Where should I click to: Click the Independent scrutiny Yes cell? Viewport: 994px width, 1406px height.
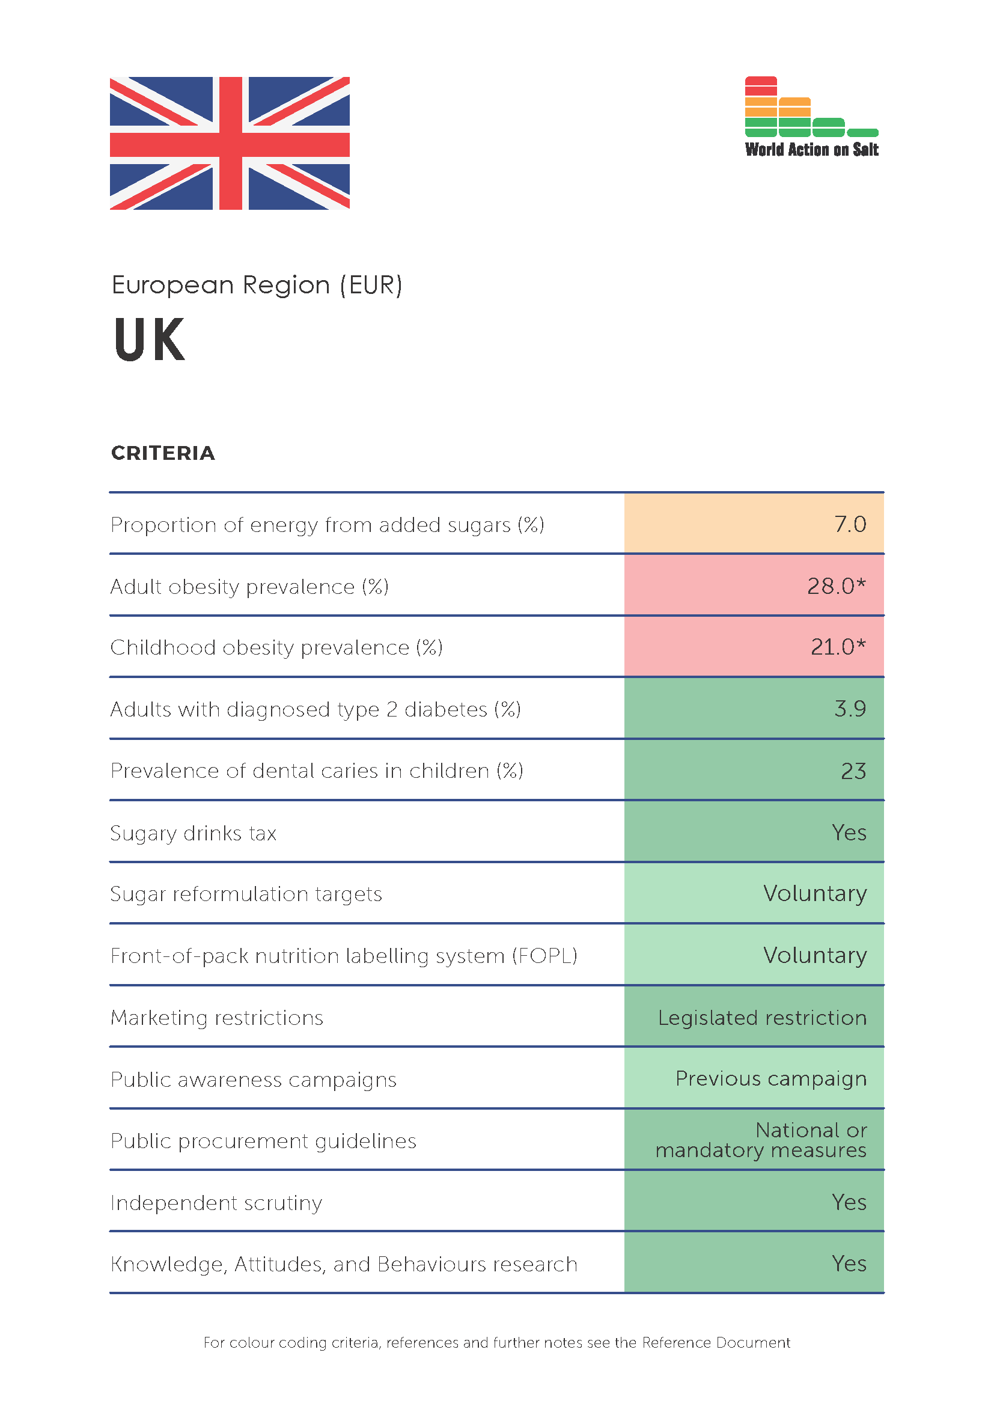tap(754, 1202)
